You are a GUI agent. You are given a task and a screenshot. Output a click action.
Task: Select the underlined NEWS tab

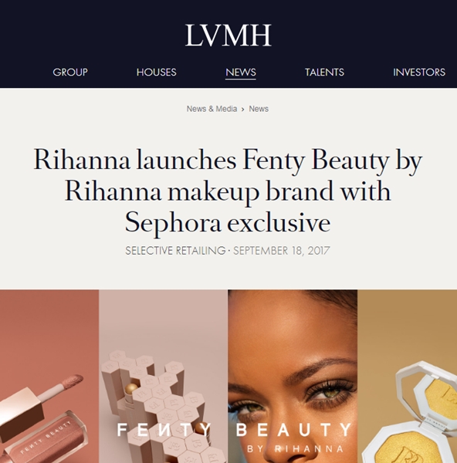[240, 73]
